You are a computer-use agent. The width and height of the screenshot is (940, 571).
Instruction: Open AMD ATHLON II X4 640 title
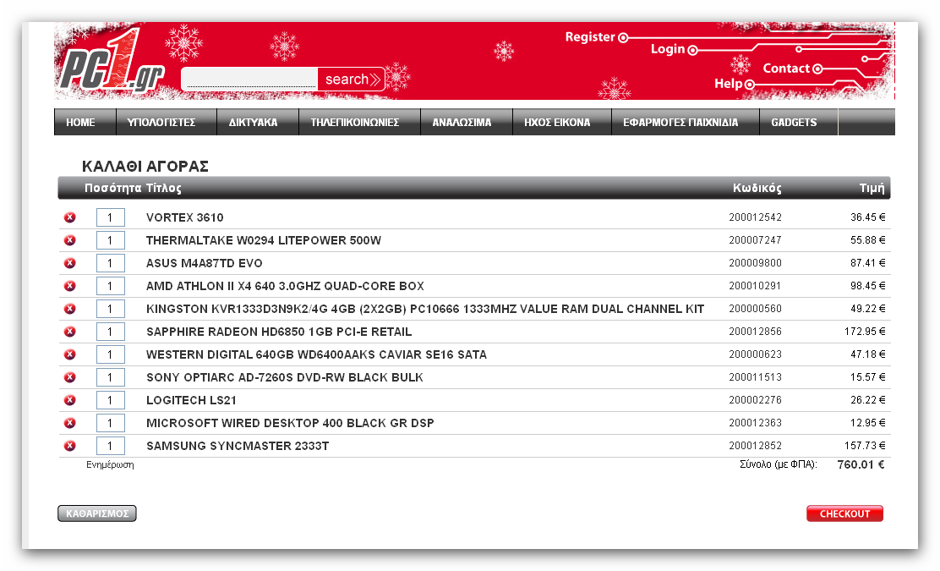coord(286,286)
